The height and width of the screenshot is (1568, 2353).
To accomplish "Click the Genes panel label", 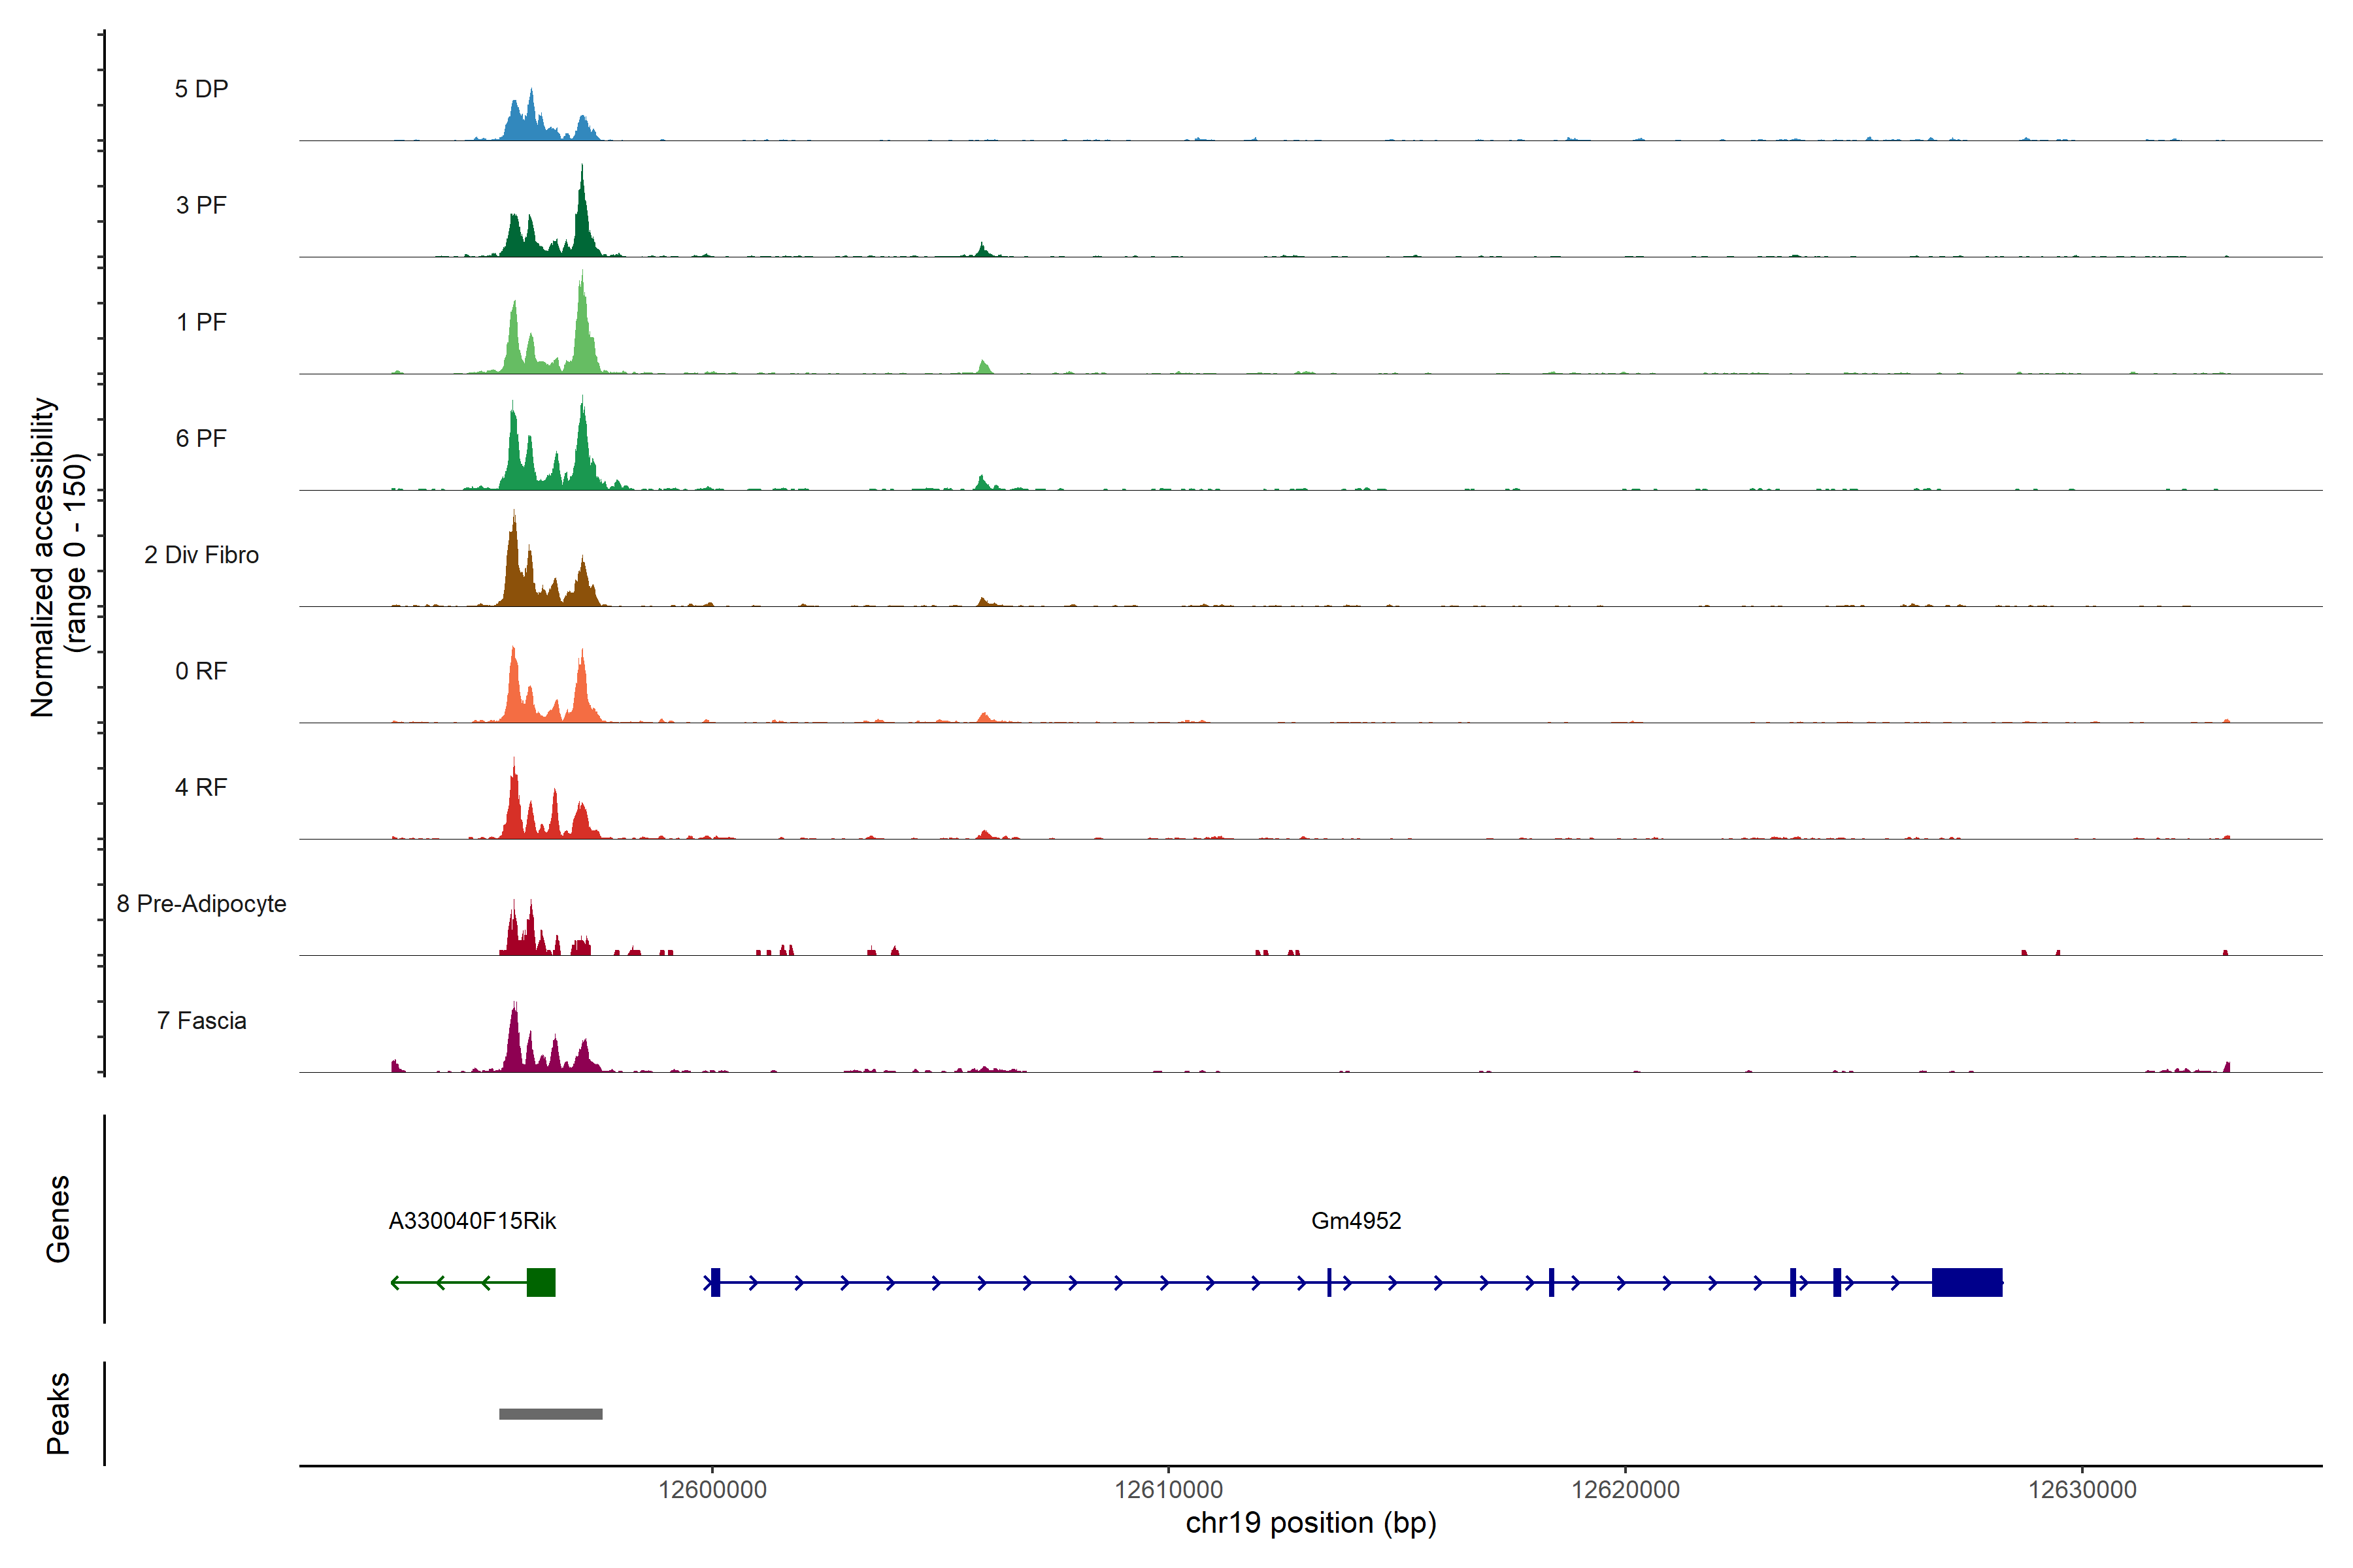I will (x=58, y=1218).
